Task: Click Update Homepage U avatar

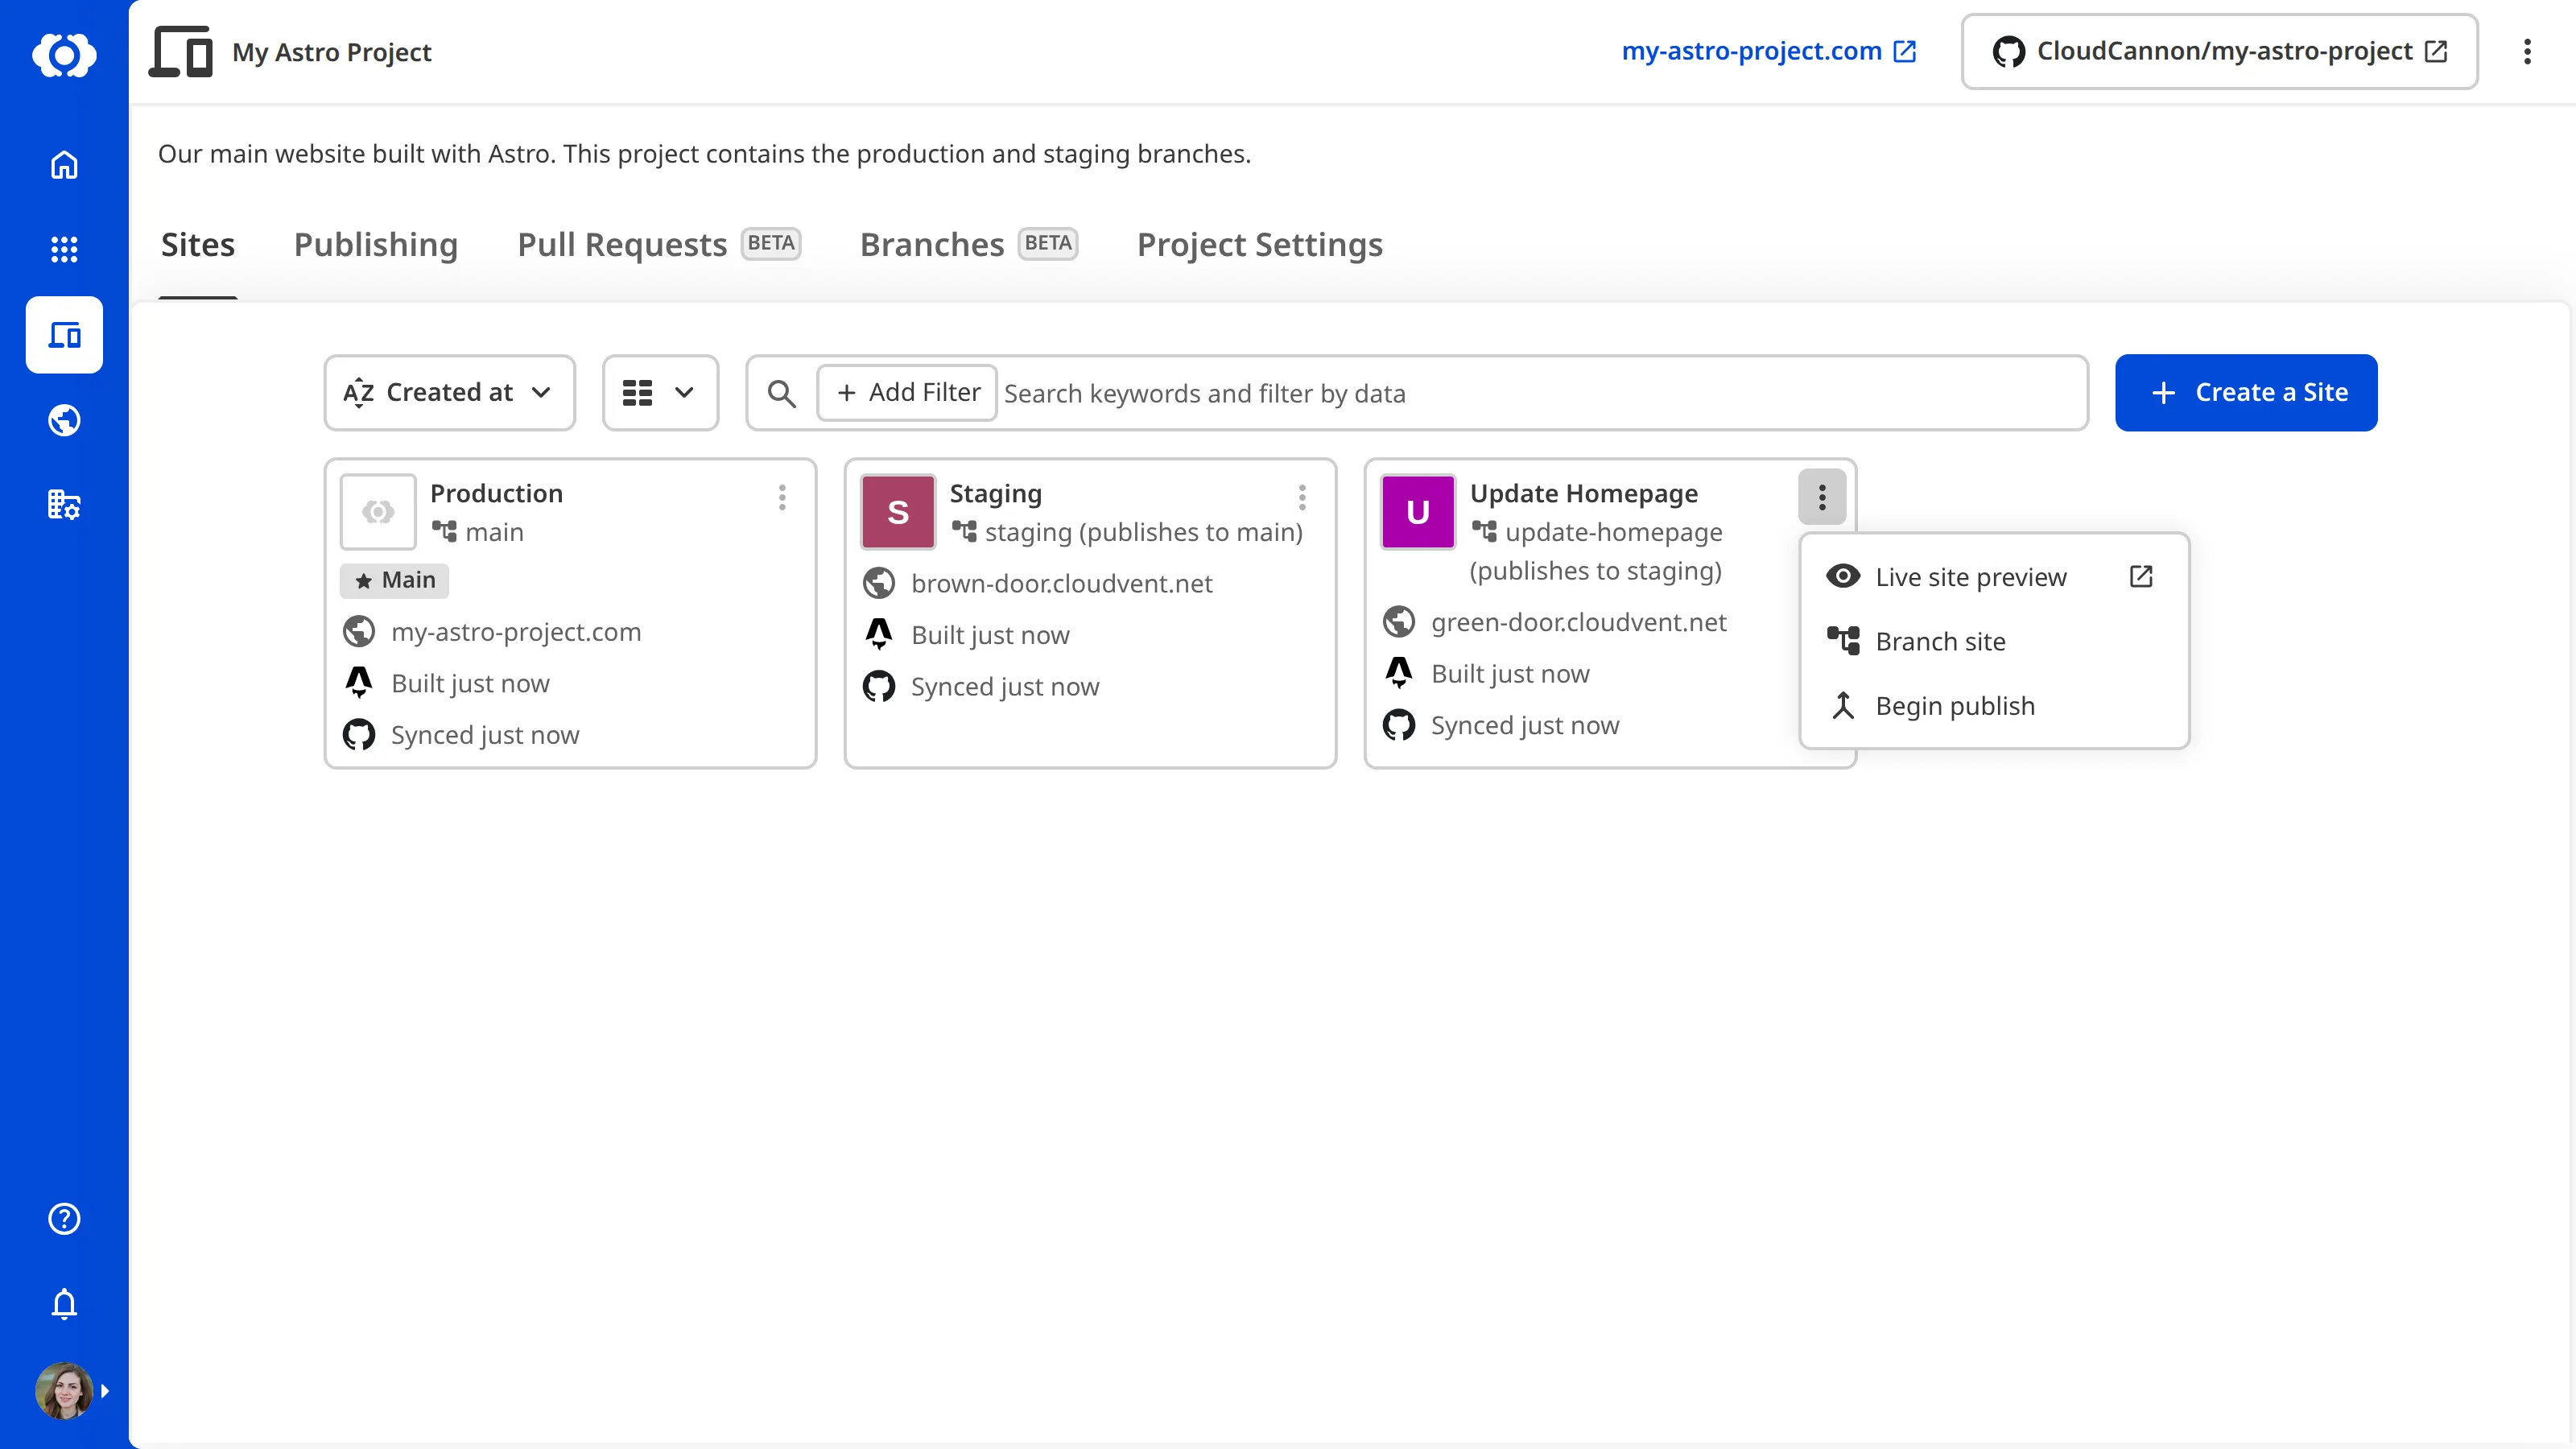Action: [1418, 512]
